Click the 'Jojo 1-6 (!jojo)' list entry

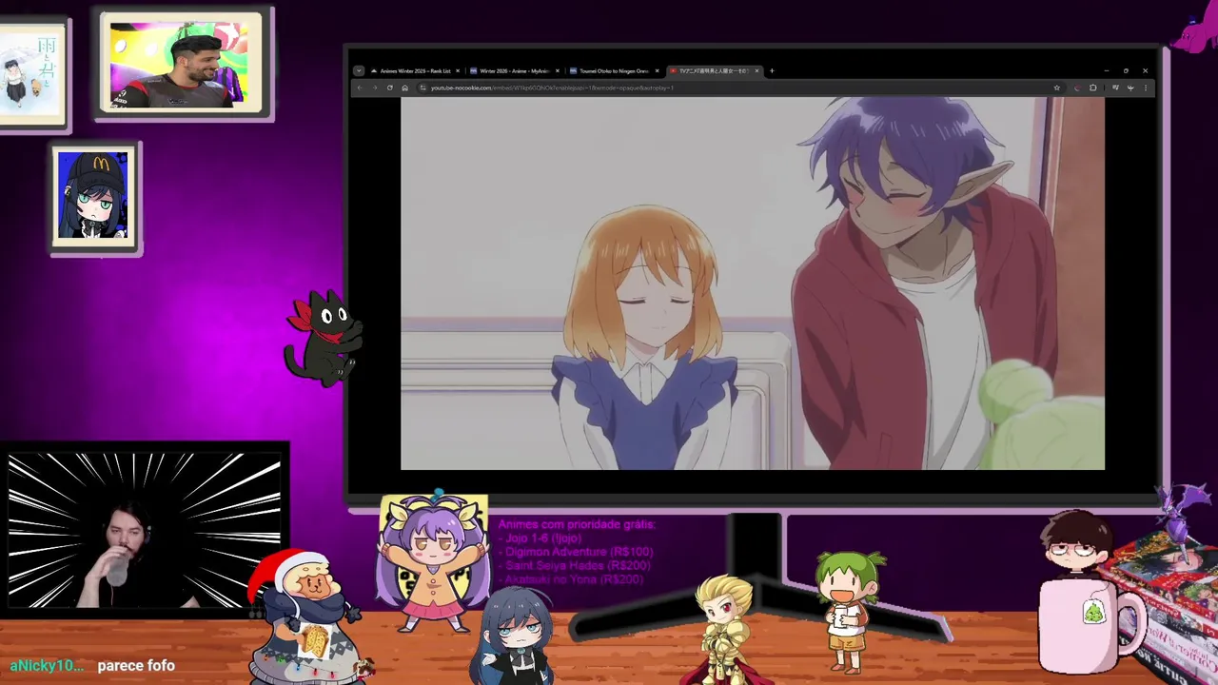tap(542, 538)
